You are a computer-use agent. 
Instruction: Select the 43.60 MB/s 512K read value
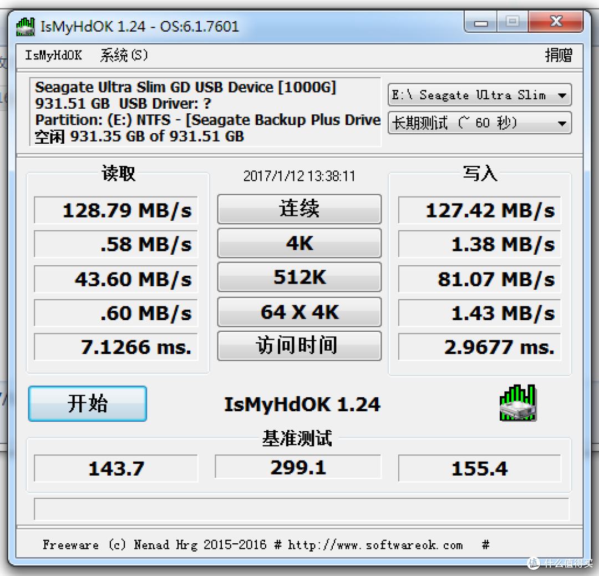(116, 279)
